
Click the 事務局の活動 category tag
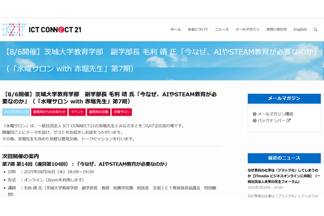pos(99,112)
